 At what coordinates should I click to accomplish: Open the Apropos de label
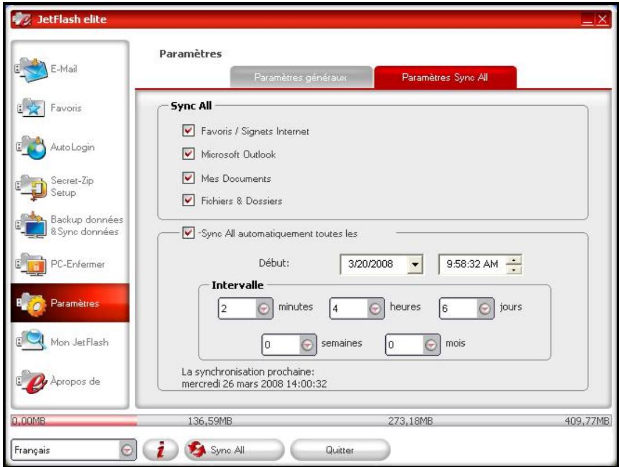coord(75,381)
